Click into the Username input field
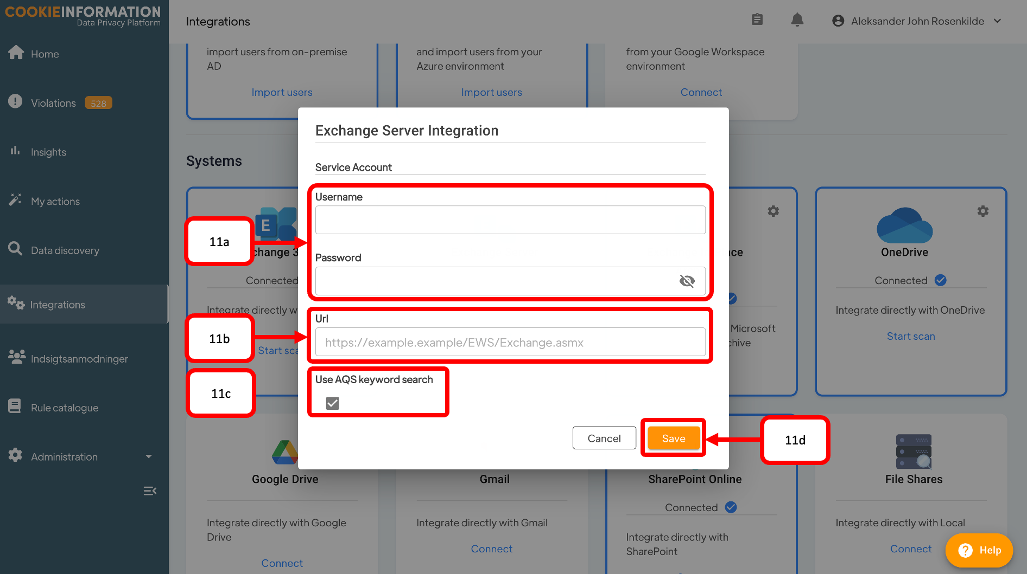The height and width of the screenshot is (574, 1027). pos(510,220)
